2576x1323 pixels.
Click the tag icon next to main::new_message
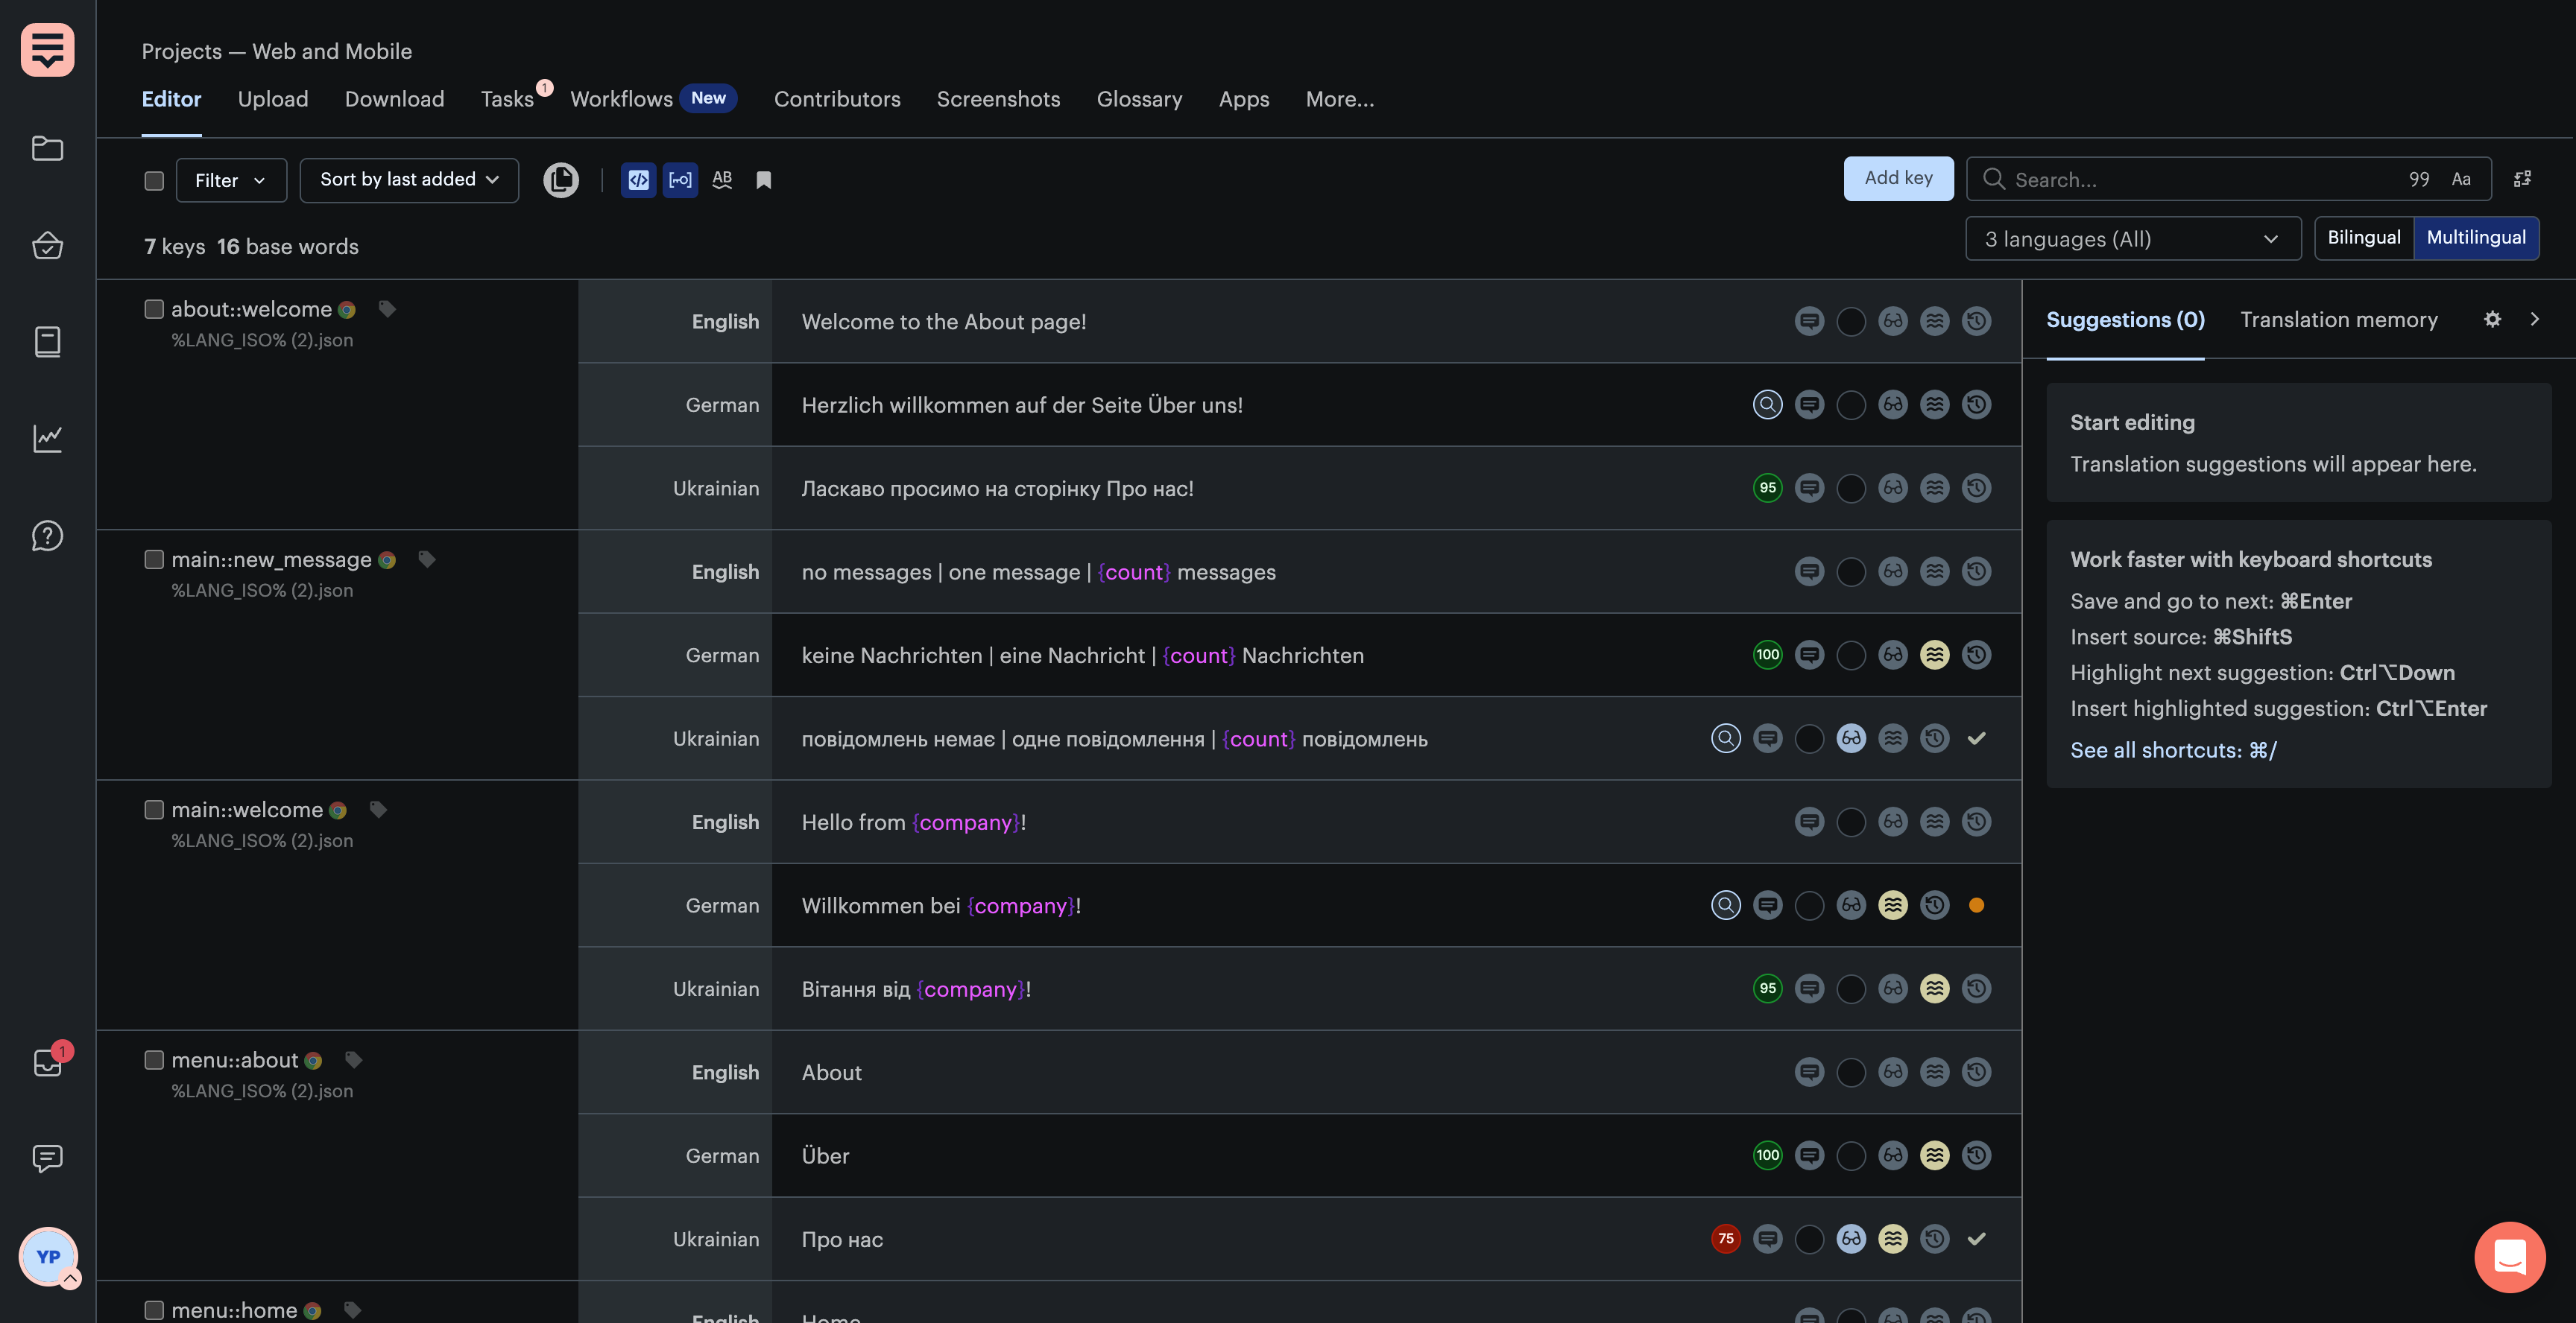(427, 559)
